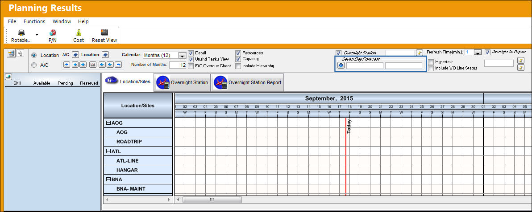Select the A/C radio button

(34, 65)
